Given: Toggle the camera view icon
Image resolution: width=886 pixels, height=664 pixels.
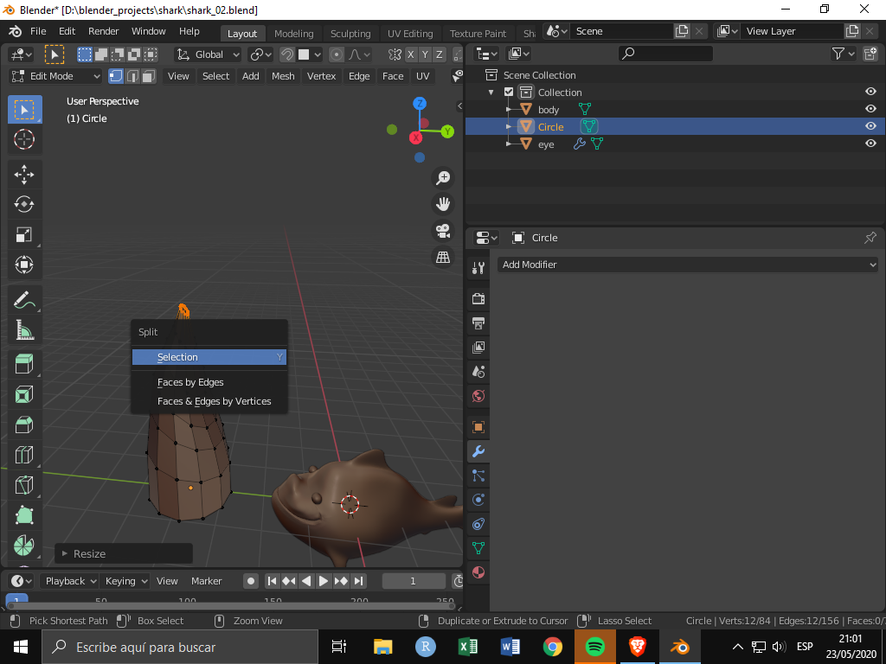Looking at the screenshot, I should (x=443, y=231).
